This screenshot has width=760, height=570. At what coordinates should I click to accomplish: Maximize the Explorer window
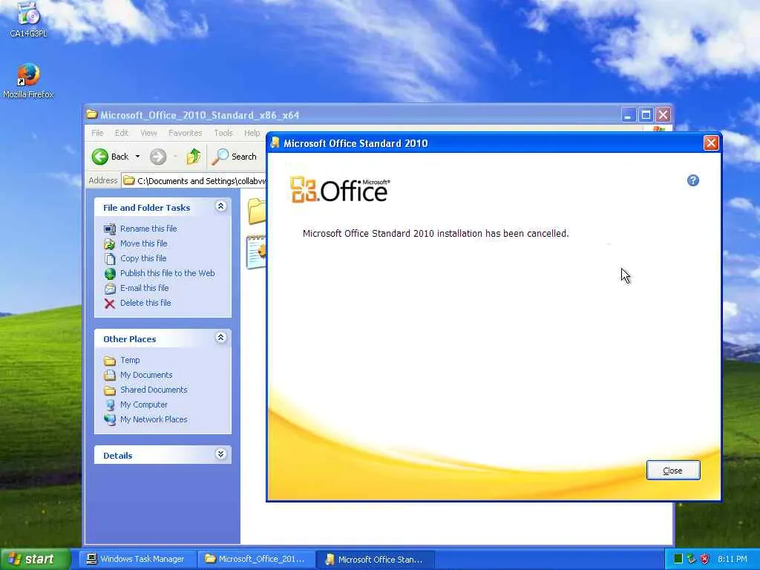646,115
